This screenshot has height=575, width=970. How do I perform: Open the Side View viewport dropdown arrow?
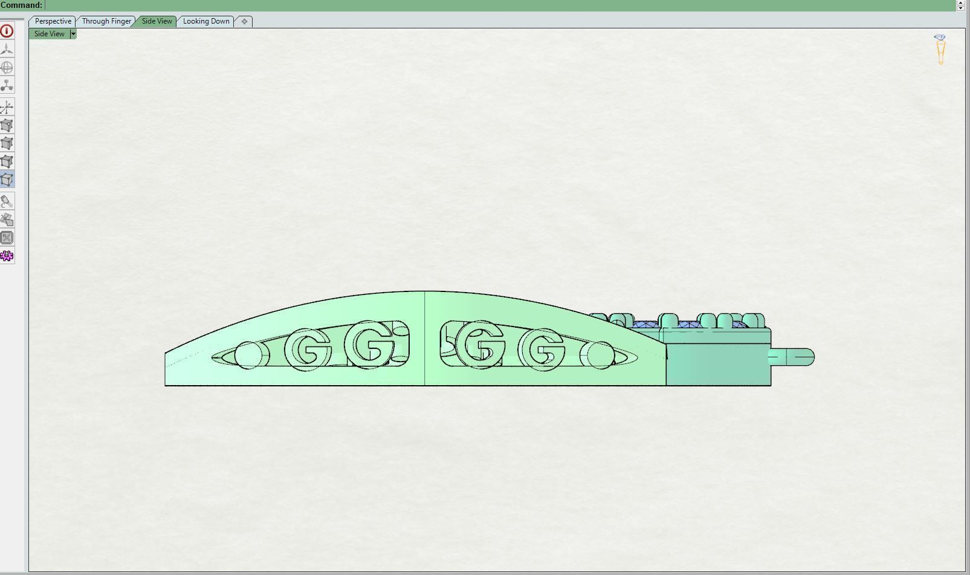(x=73, y=34)
